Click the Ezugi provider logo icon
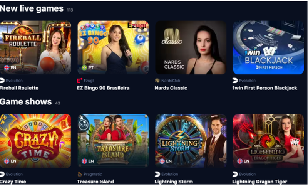 [79, 81]
